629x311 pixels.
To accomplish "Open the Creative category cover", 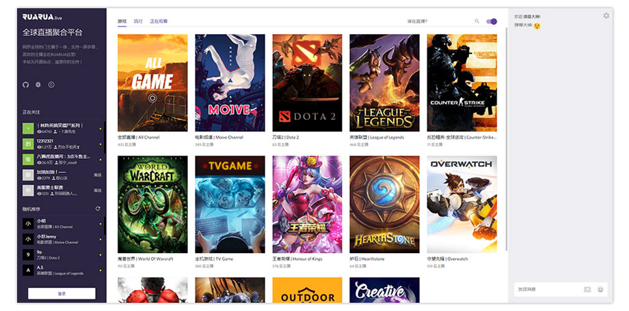I will click(x=384, y=290).
